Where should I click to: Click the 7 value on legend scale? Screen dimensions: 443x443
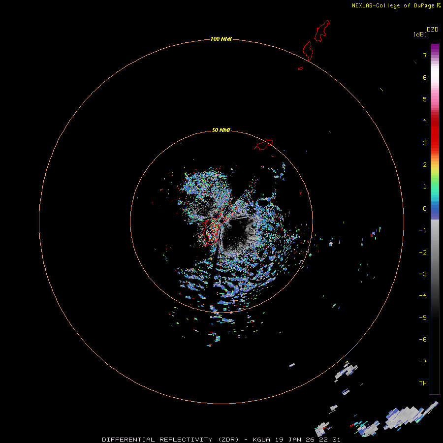[425, 55]
